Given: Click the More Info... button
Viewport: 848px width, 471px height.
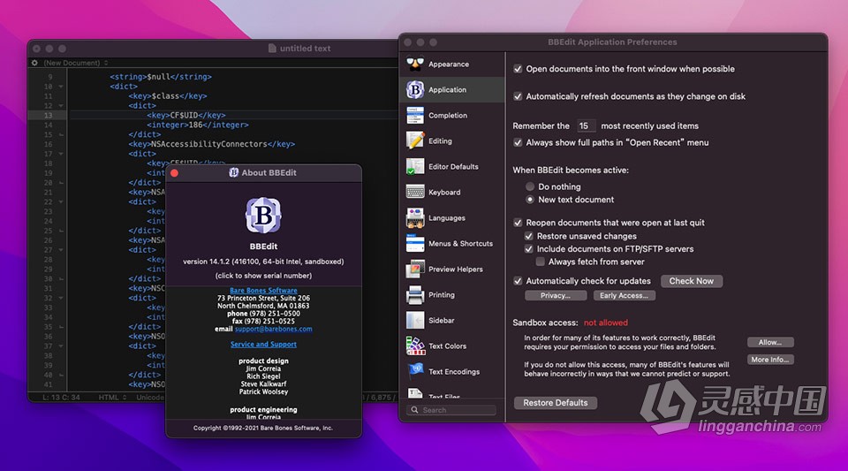Looking at the screenshot, I should pyautogui.click(x=770, y=360).
